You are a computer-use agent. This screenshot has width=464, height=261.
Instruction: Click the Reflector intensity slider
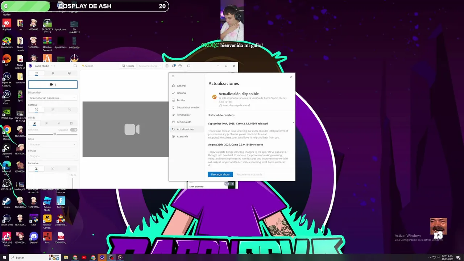coord(53,134)
